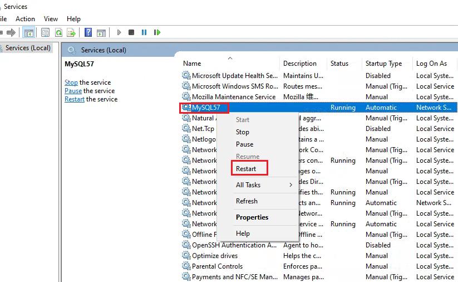Click the Stop the service link

tap(71, 82)
